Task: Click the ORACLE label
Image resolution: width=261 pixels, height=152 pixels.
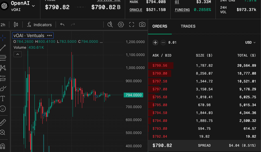Action: click(136, 10)
